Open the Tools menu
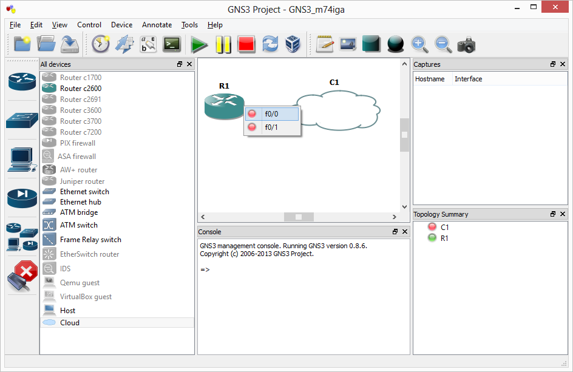Image resolution: width=573 pixels, height=372 pixels. pyautogui.click(x=189, y=25)
